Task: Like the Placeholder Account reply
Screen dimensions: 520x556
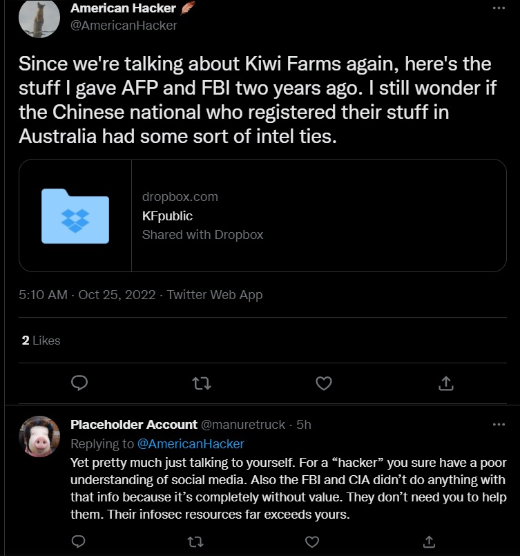Action: [311, 540]
